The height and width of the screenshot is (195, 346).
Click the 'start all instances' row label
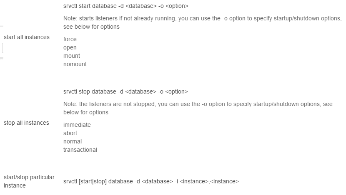[x=26, y=37]
